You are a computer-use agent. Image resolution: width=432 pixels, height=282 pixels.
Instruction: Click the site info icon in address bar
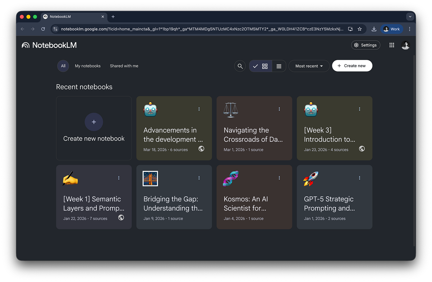point(55,29)
